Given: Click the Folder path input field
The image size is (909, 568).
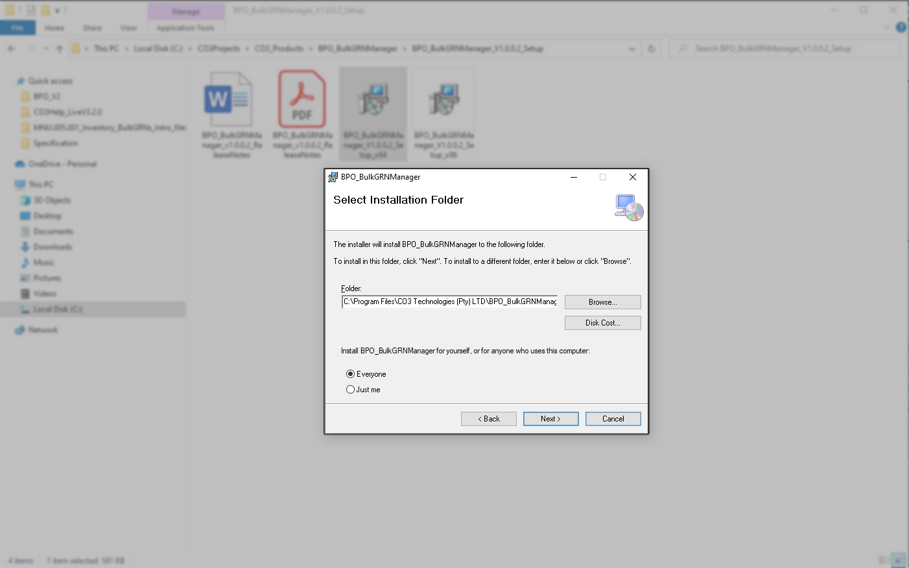Looking at the screenshot, I should 449,302.
